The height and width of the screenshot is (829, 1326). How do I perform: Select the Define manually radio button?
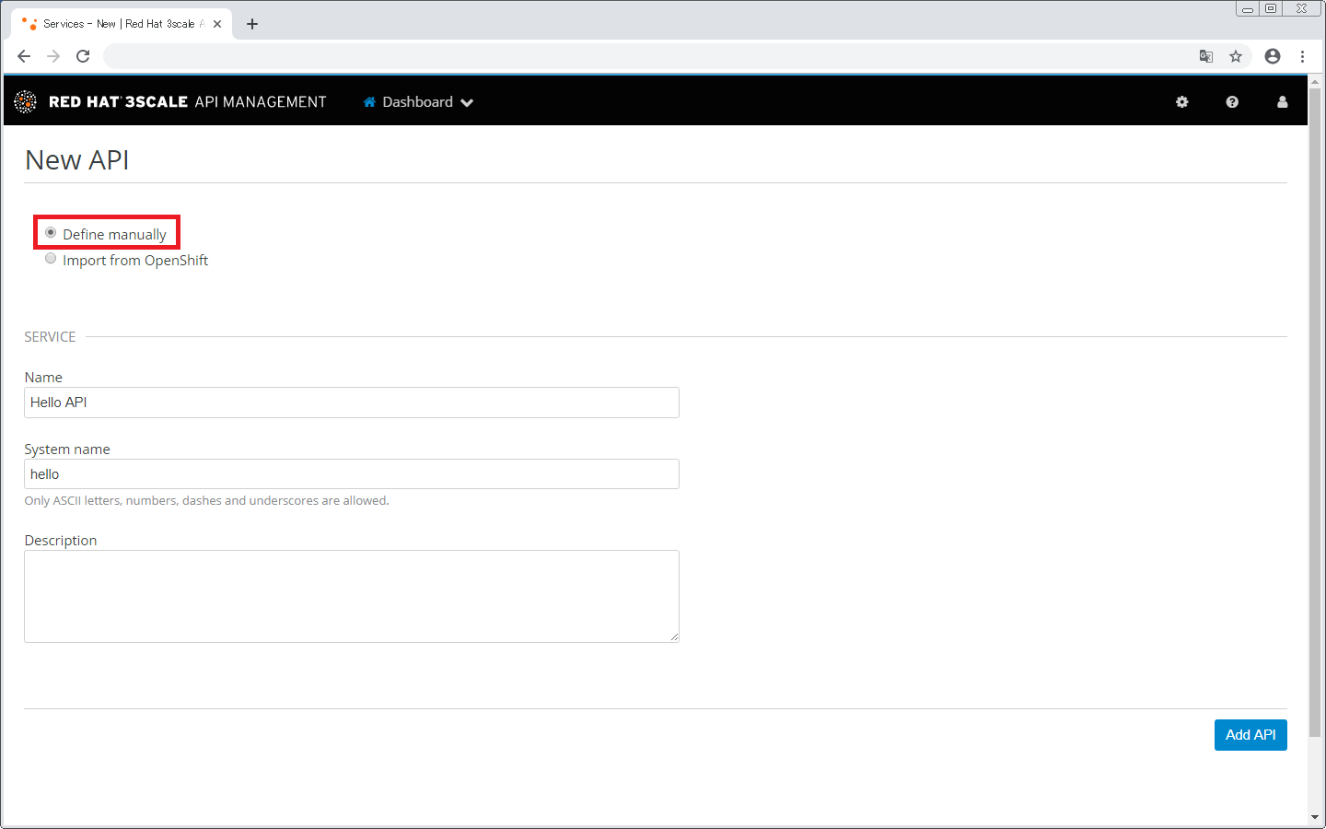point(51,232)
